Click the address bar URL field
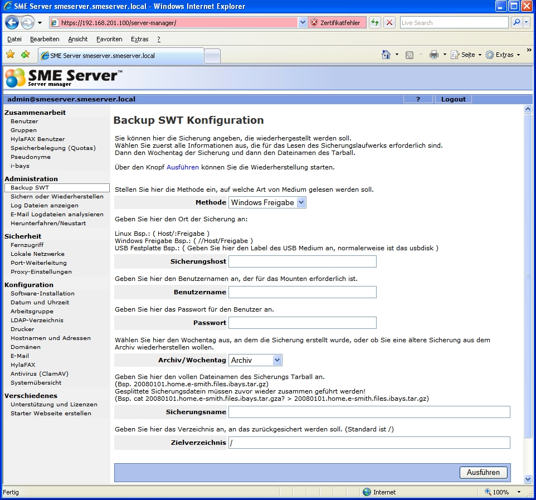 pos(179,23)
